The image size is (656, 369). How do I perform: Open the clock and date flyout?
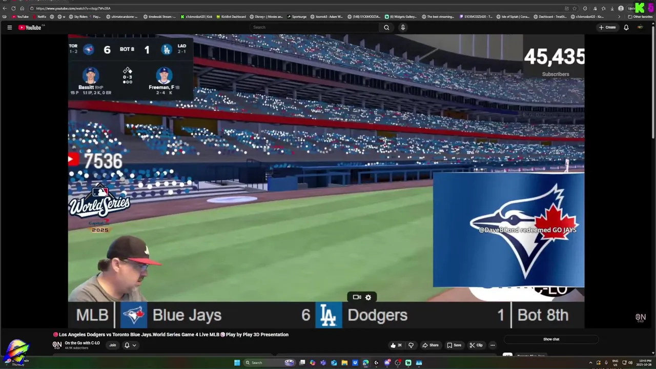click(645, 362)
